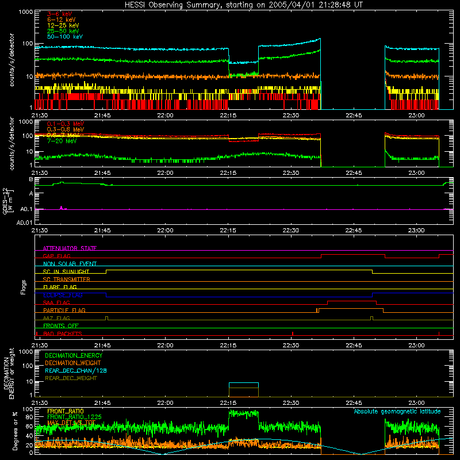
Task: Click the PARTICLE_FLAG label
Action: click(64, 310)
